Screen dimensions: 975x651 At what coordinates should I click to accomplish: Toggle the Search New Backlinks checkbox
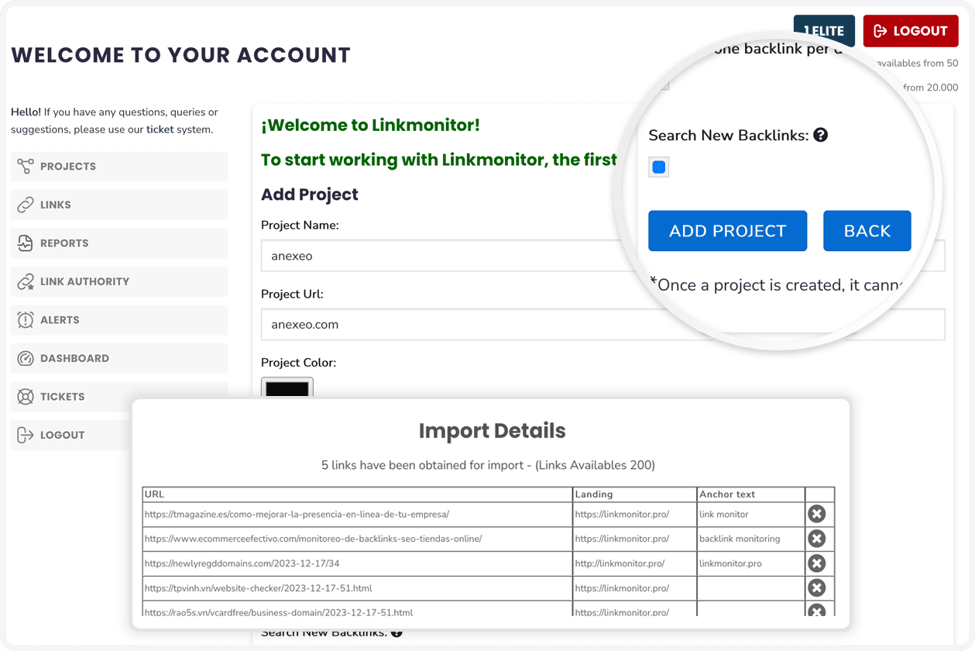(x=659, y=167)
